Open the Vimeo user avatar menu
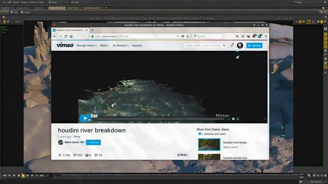 [240, 45]
